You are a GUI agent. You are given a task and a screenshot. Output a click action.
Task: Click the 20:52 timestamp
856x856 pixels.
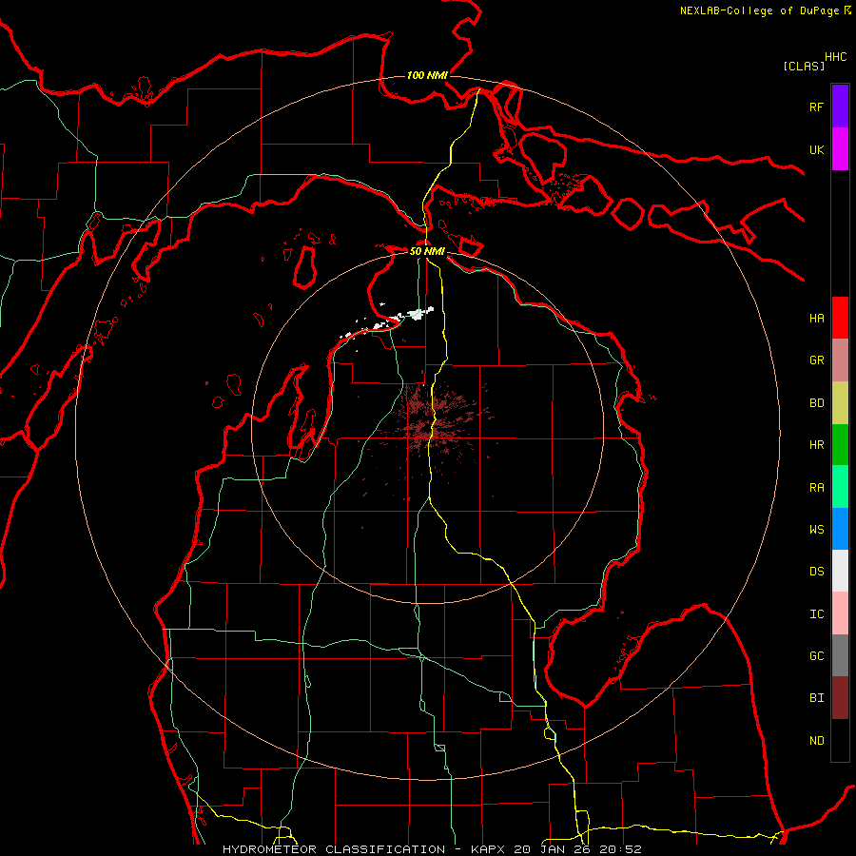coord(620,849)
